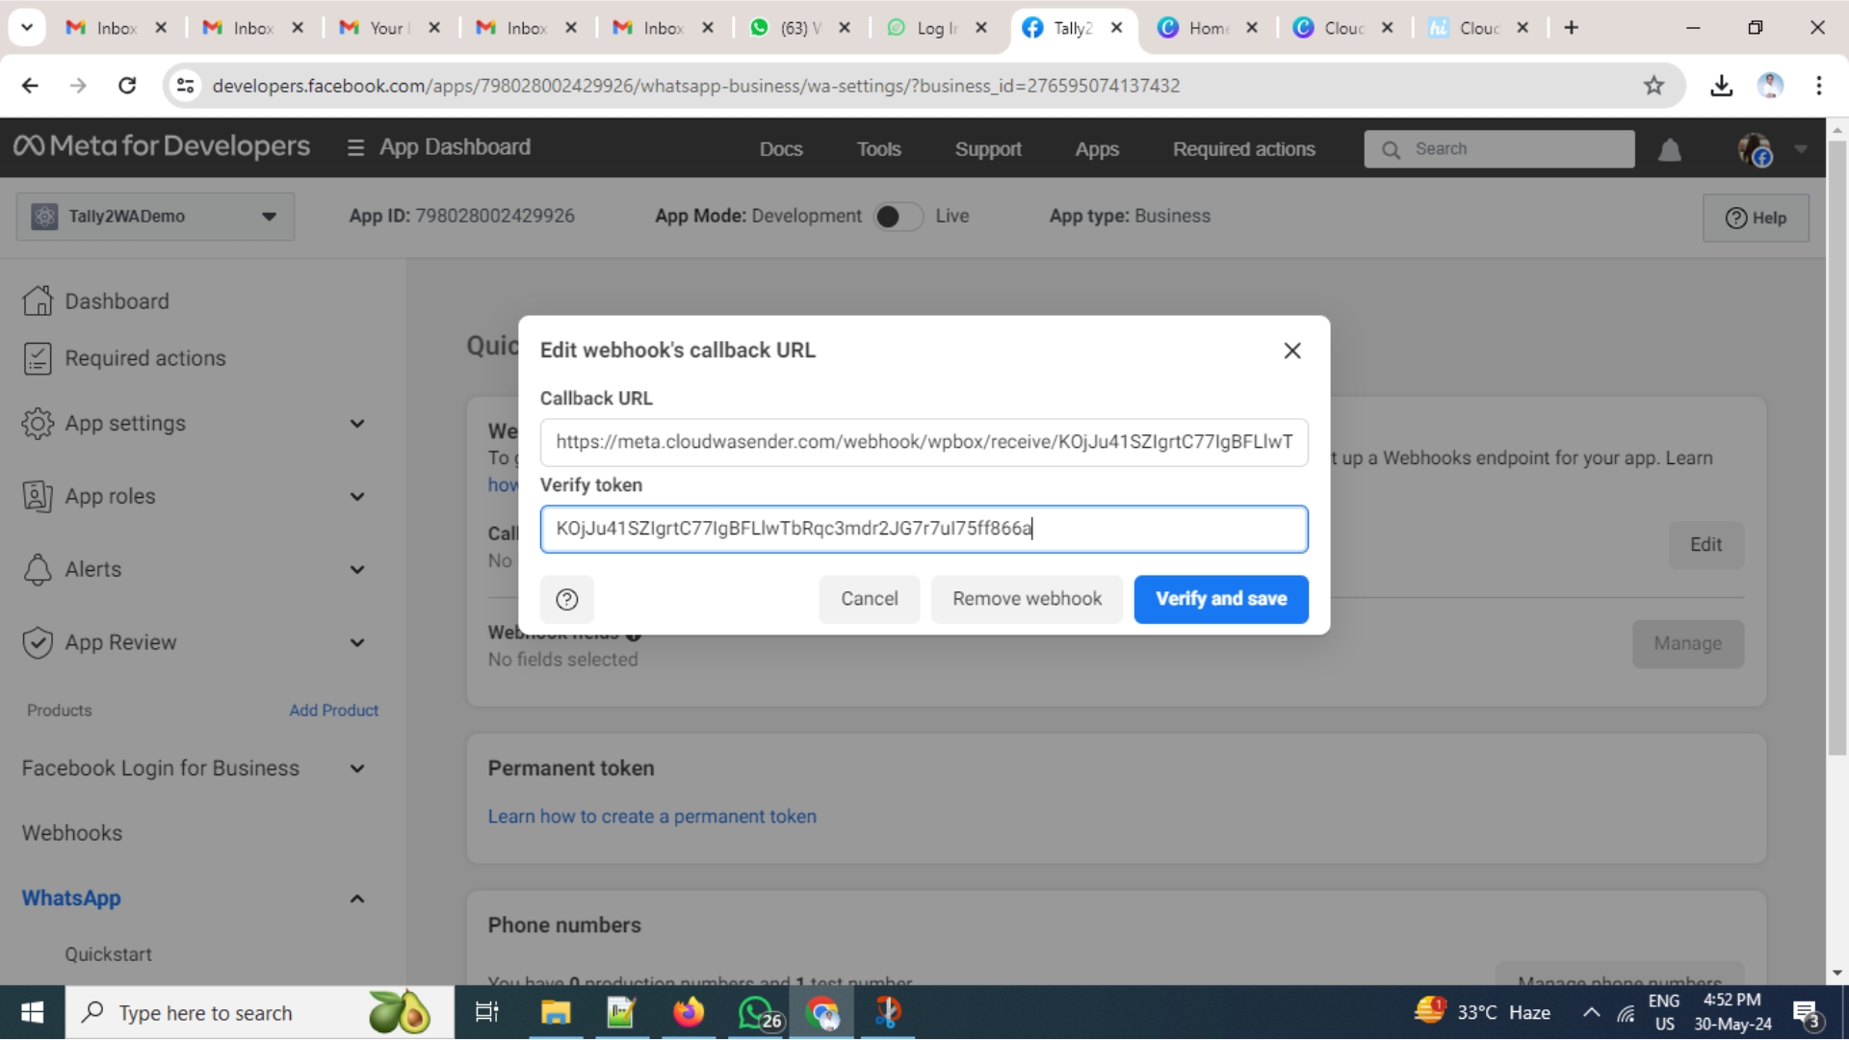Open Quickstart under WhatsApp

point(108,954)
